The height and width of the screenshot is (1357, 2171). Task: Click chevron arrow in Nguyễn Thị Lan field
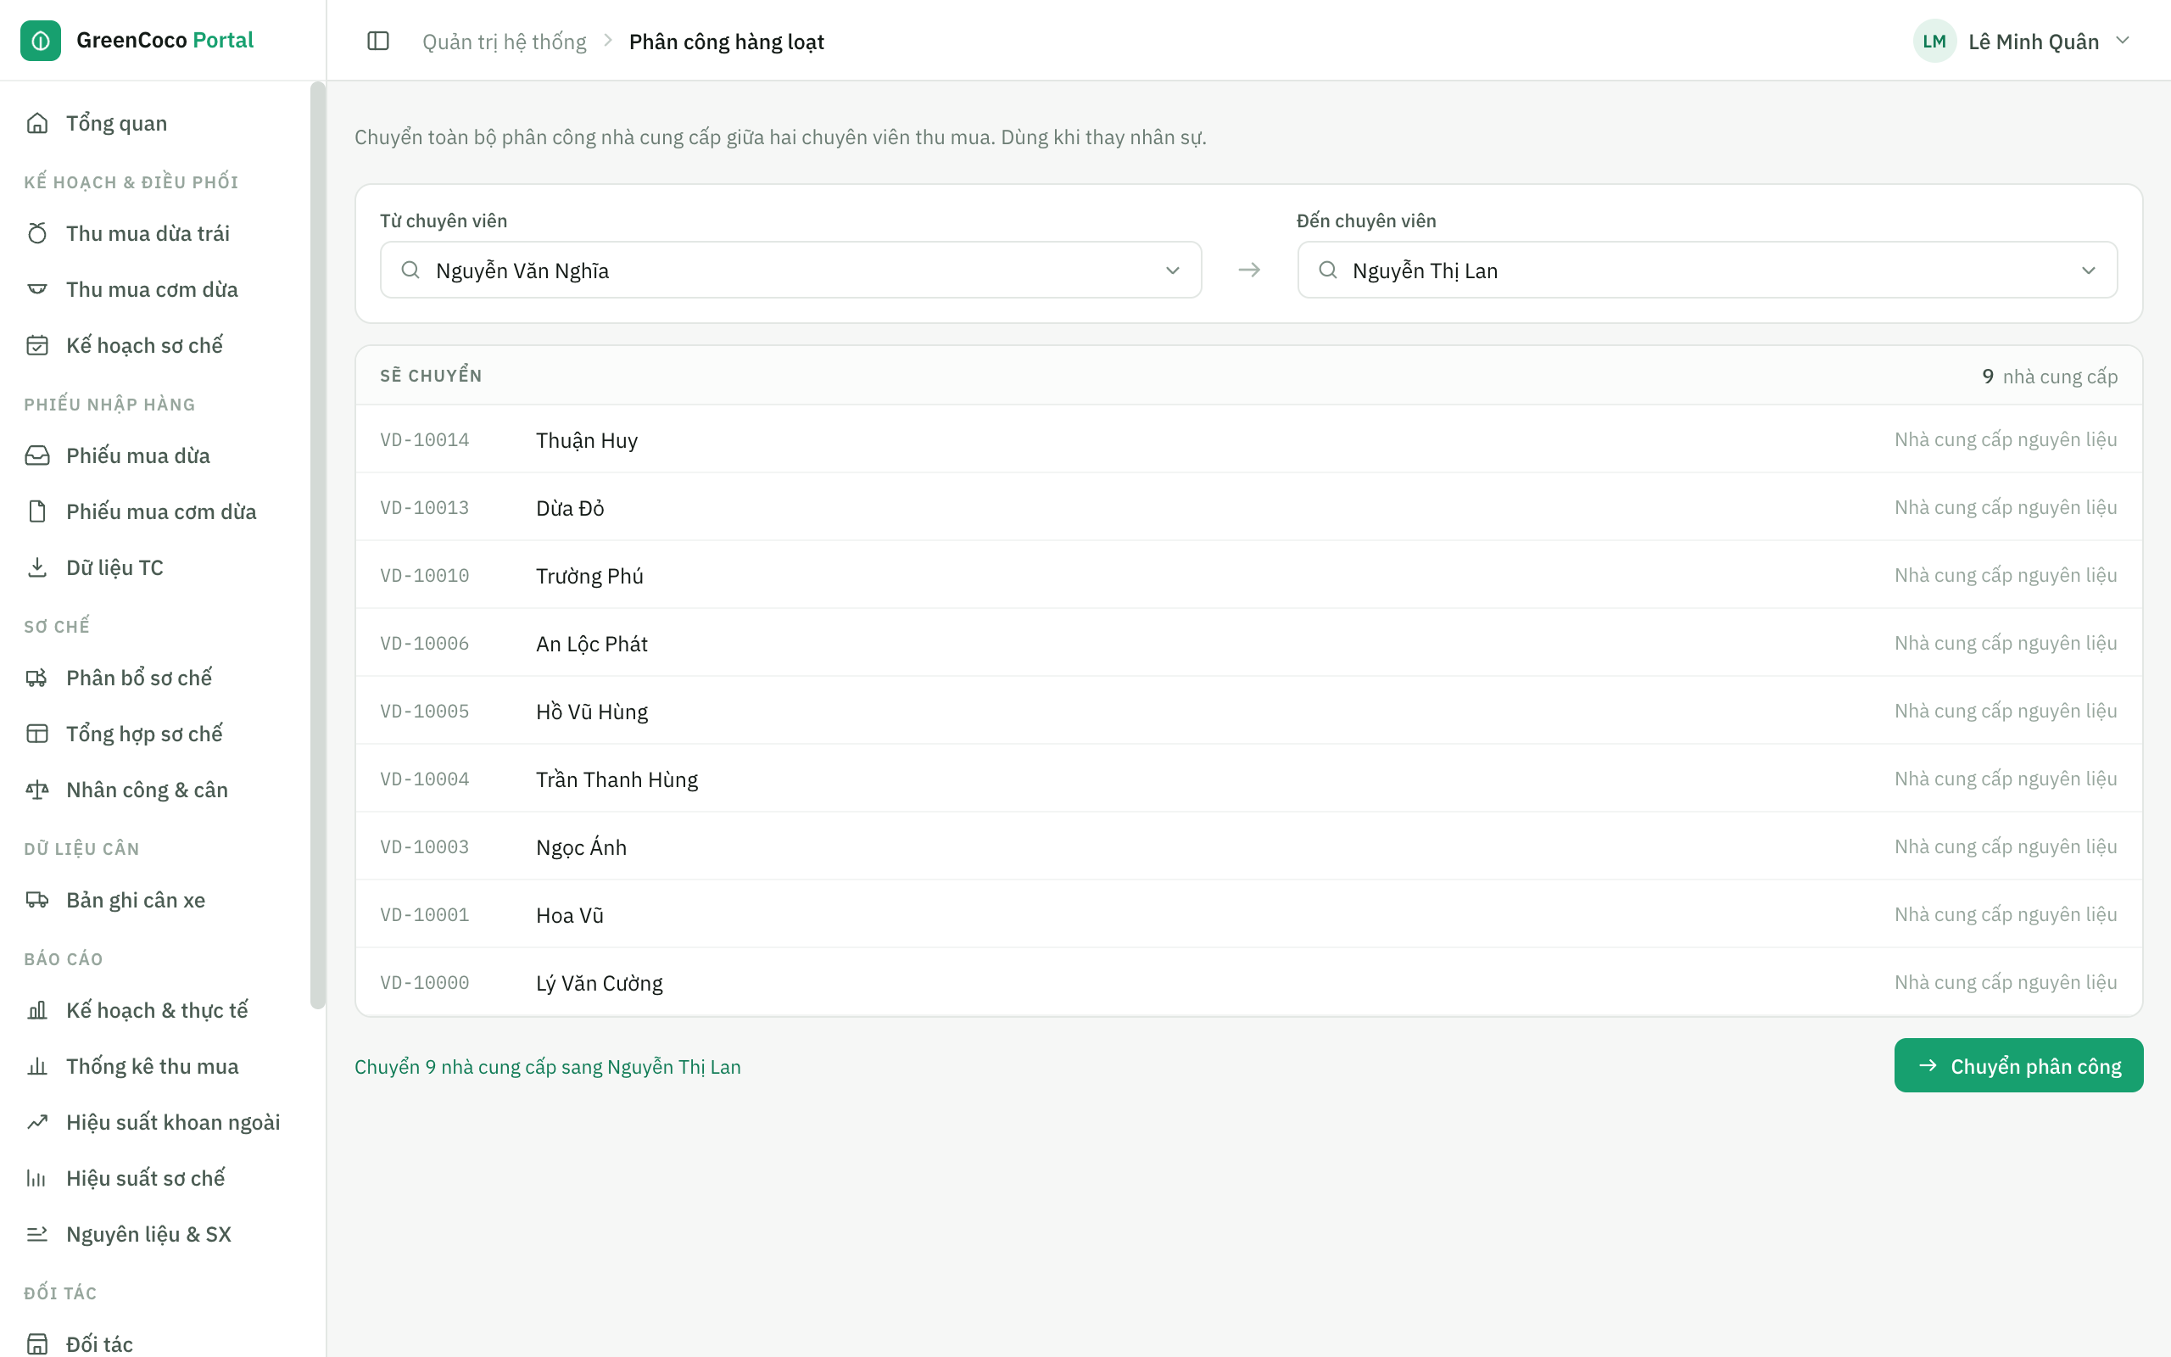pyautogui.click(x=2089, y=271)
